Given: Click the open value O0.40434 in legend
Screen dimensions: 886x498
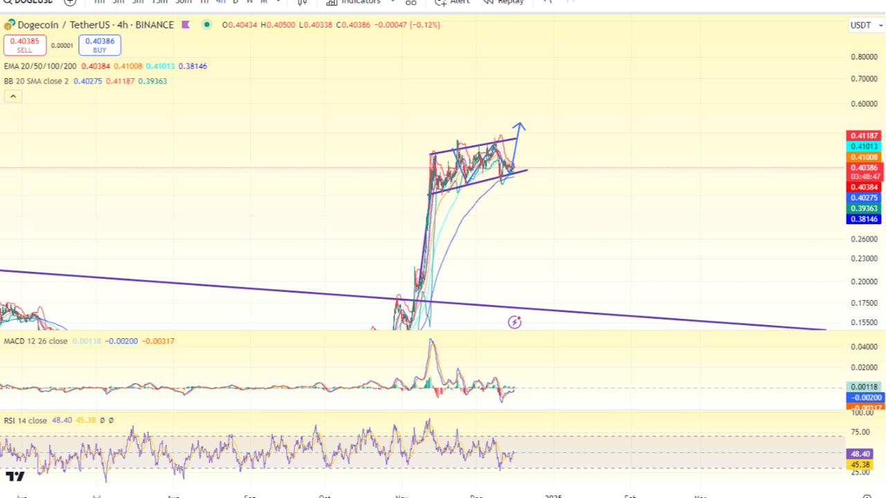Looking at the screenshot, I should (239, 25).
